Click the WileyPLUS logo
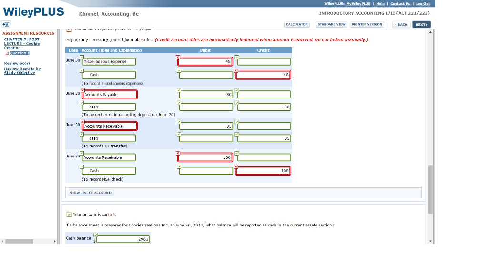Image resolution: width=488 pixels, height=265 pixels. pyautogui.click(x=33, y=12)
